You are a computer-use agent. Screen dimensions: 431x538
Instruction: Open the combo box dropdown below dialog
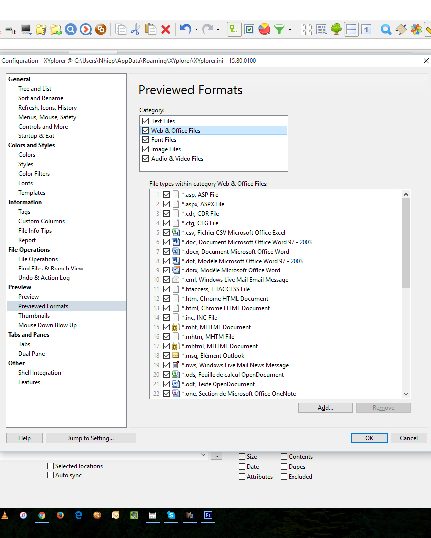(203, 455)
